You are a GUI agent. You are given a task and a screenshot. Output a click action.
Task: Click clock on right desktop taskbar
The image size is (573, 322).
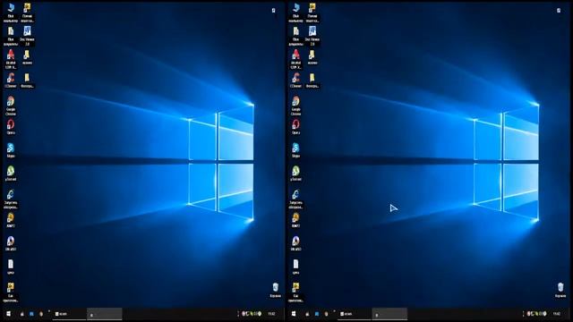tap(557, 314)
